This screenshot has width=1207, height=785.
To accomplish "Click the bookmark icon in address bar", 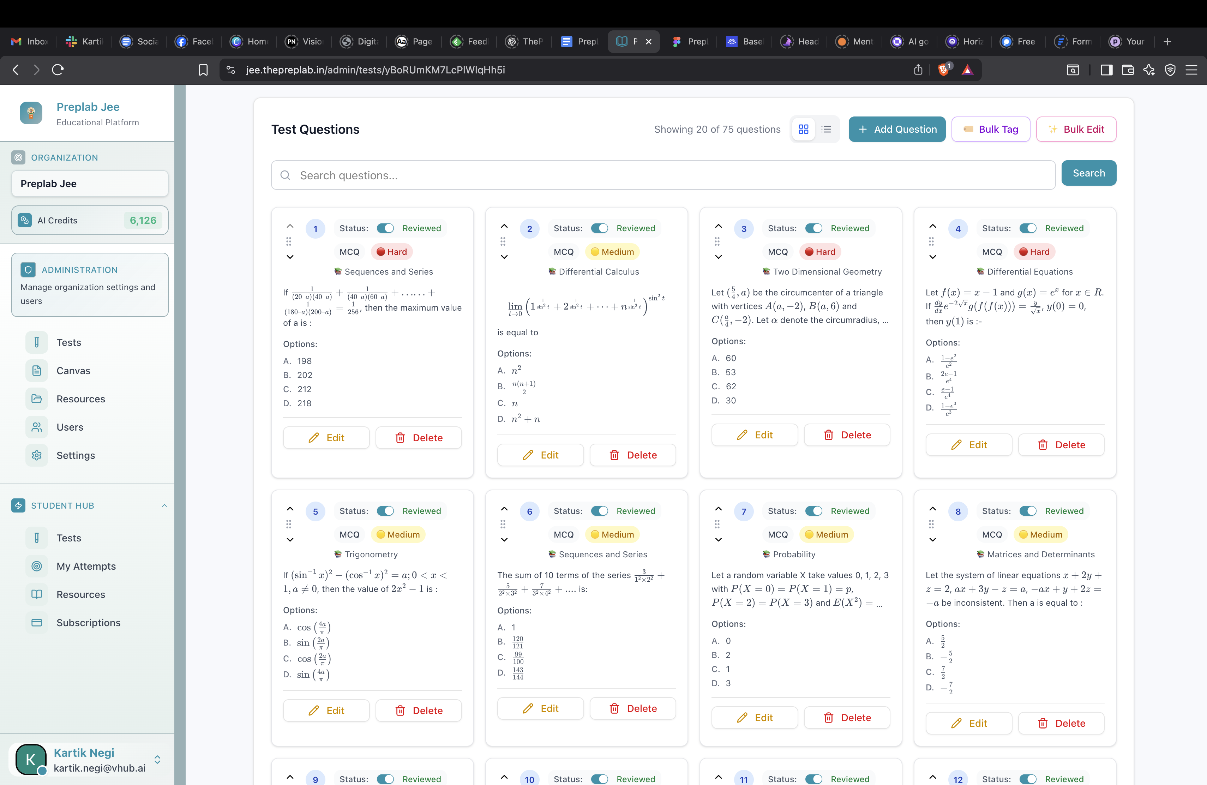I will pyautogui.click(x=203, y=70).
